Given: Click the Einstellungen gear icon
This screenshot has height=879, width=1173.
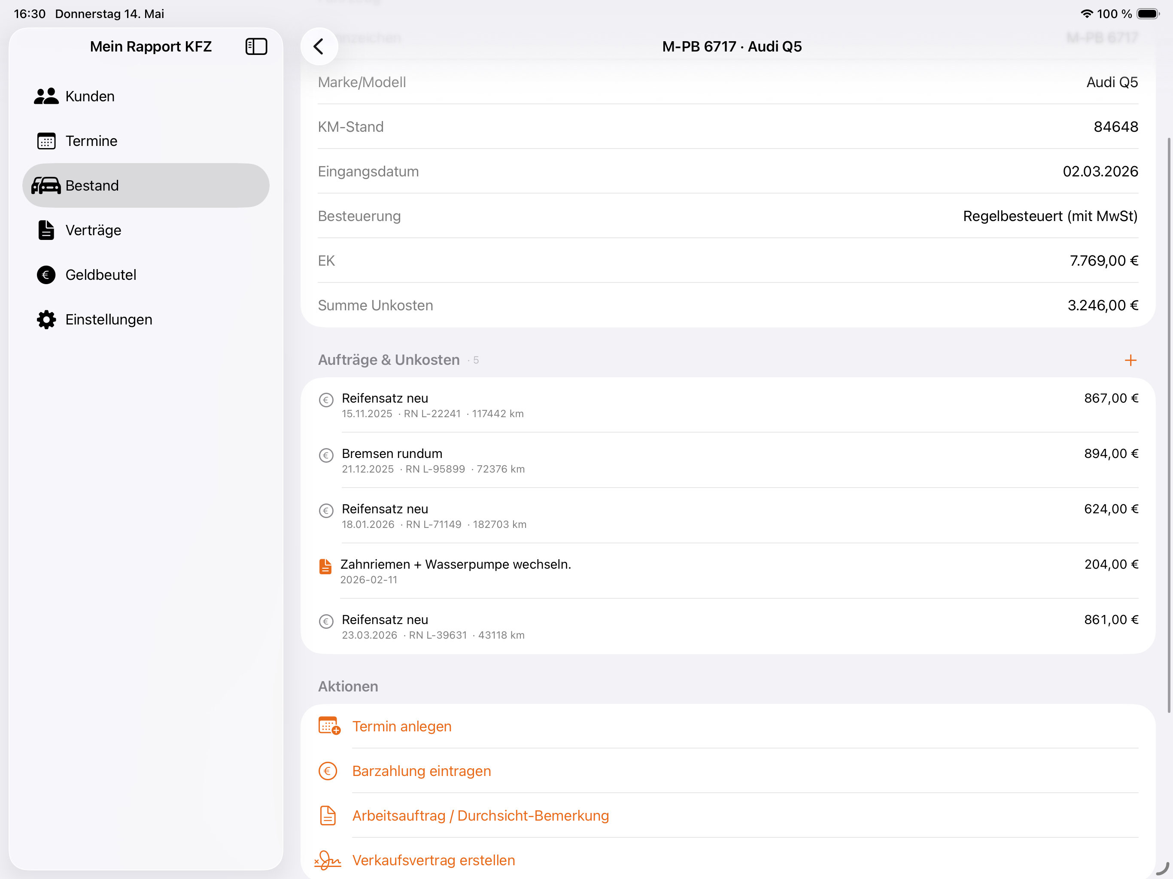Looking at the screenshot, I should (x=46, y=320).
